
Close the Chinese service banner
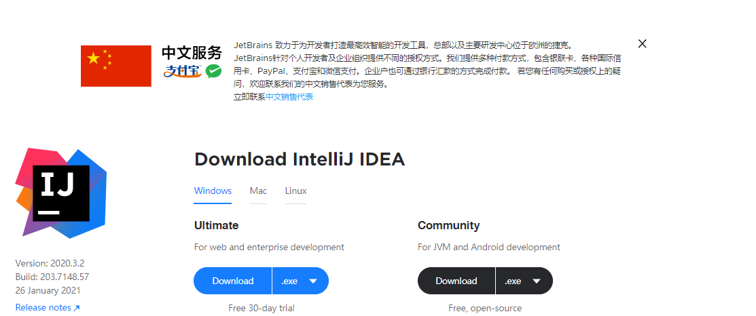642,44
